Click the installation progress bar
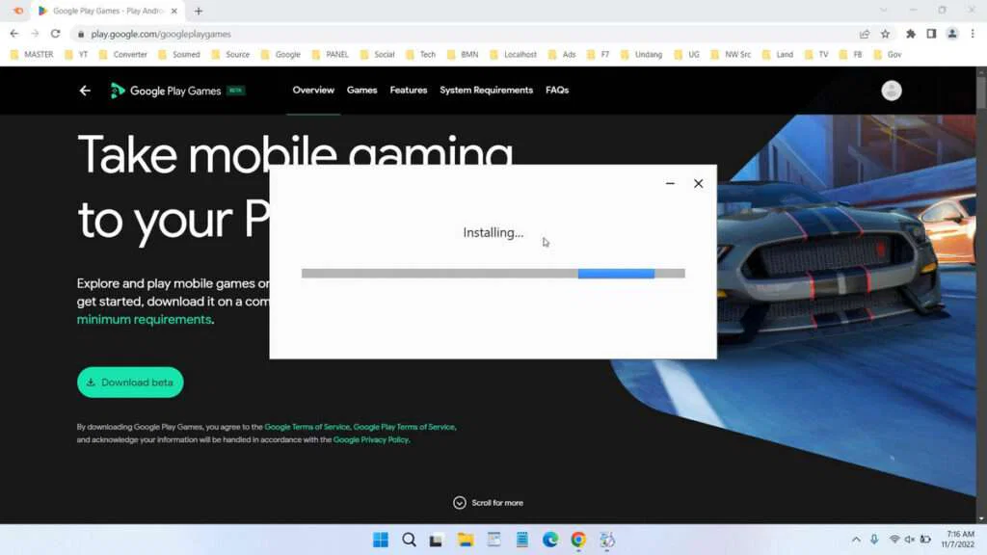The height and width of the screenshot is (555, 987). 493,273
